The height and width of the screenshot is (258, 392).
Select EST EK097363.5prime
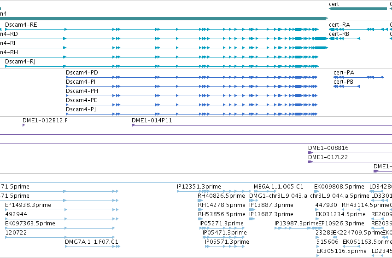pos(30,224)
